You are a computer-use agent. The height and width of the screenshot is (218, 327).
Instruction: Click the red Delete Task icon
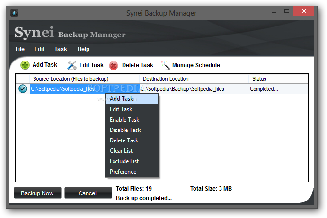114,65
